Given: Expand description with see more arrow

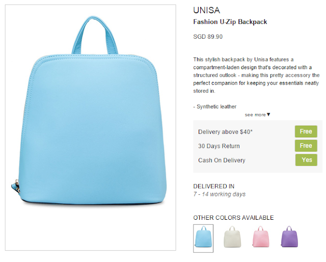Looking at the screenshot, I should [268, 114].
